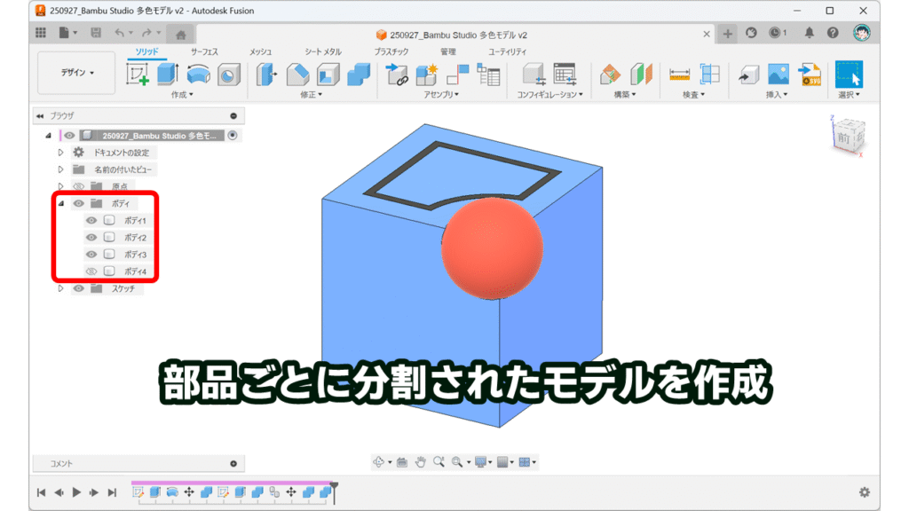Screen dimensions: 909x511
Task: Select the Fillet tool icon
Action: (297, 75)
